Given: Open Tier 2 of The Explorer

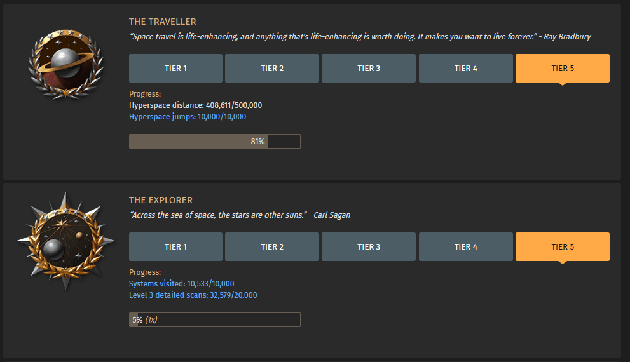Looking at the screenshot, I should point(272,247).
